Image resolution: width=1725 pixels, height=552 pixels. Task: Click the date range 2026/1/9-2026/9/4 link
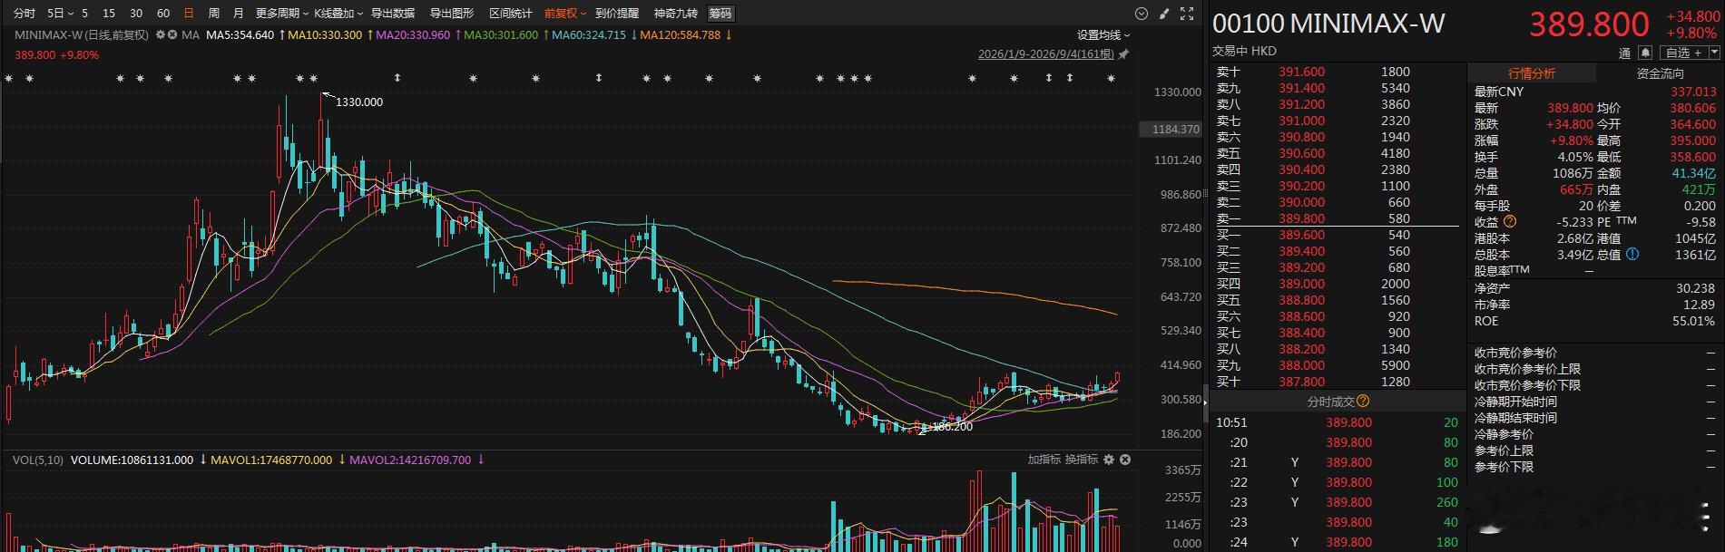tap(1045, 54)
